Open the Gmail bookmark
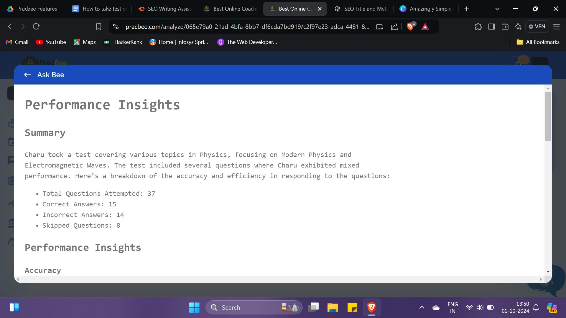566x318 pixels. pyautogui.click(x=17, y=42)
